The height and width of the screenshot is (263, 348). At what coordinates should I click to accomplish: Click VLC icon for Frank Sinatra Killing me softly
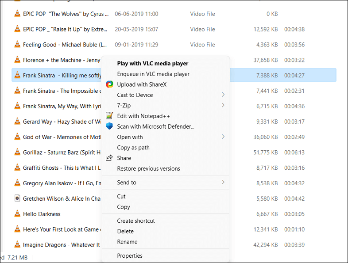point(17,75)
